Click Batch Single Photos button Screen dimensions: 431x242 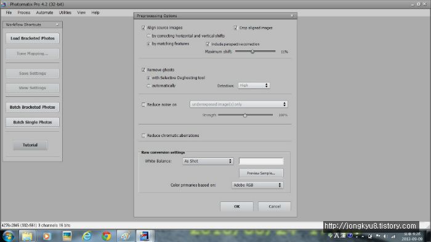click(x=33, y=122)
